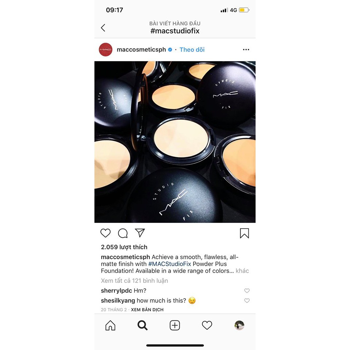This screenshot has height=350, width=350.
Task: Open the profile avatar tab
Action: pos(239,325)
